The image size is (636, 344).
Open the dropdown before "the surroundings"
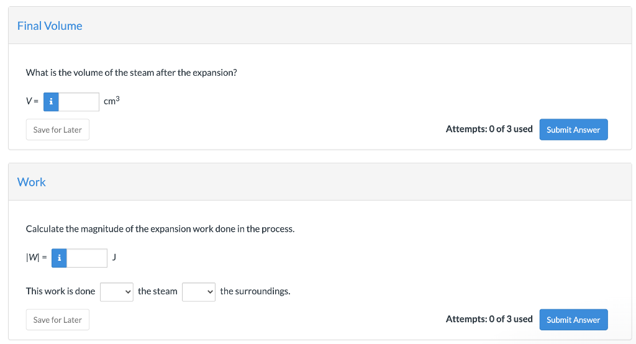click(x=199, y=291)
